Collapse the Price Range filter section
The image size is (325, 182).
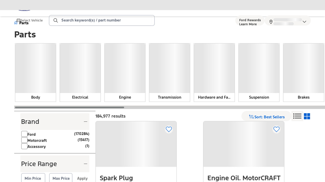point(85,164)
